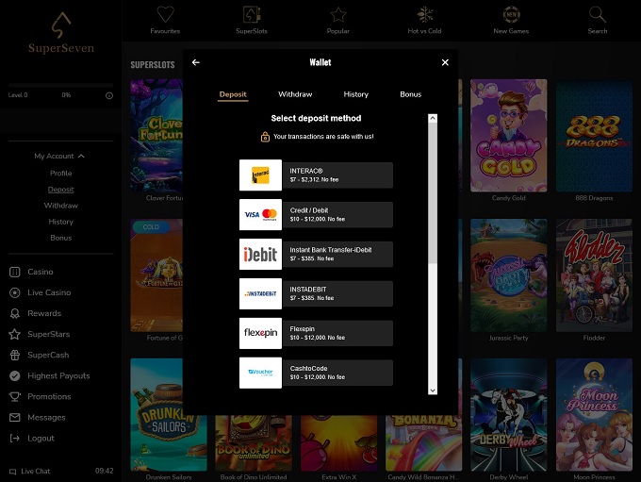This screenshot has width=641, height=482.
Task: Select the INTERAC deposit method
Action: tap(316, 175)
